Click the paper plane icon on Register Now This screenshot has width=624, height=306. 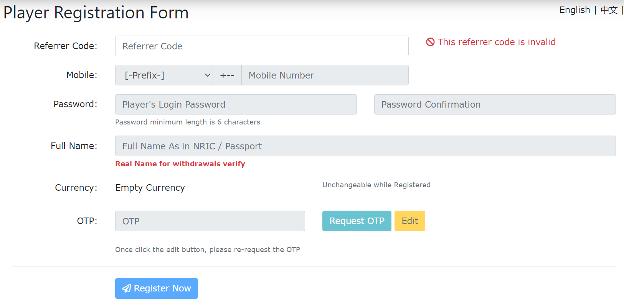click(127, 288)
